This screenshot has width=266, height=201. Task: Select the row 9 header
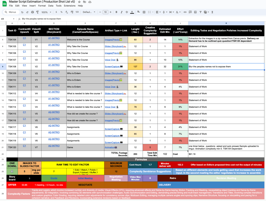(x=3, y=66)
